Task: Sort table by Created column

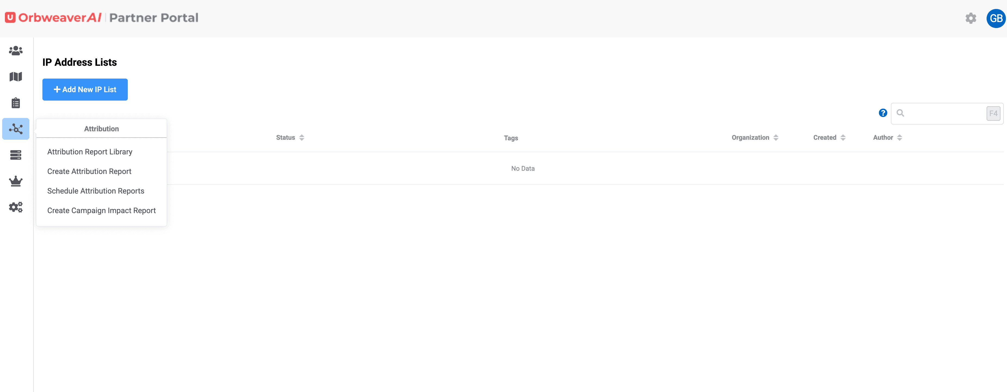Action: click(829, 138)
